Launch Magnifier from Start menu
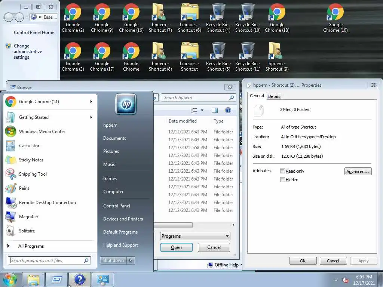383x287 pixels. pos(50,217)
